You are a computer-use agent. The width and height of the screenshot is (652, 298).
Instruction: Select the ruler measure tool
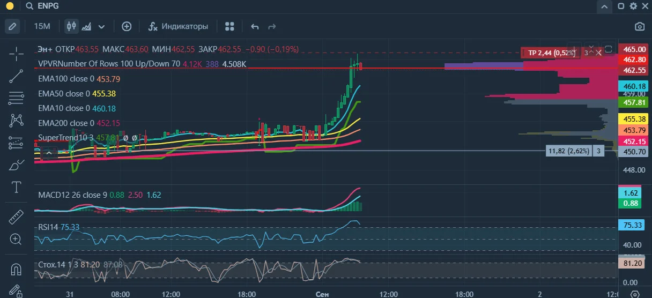coord(17,217)
